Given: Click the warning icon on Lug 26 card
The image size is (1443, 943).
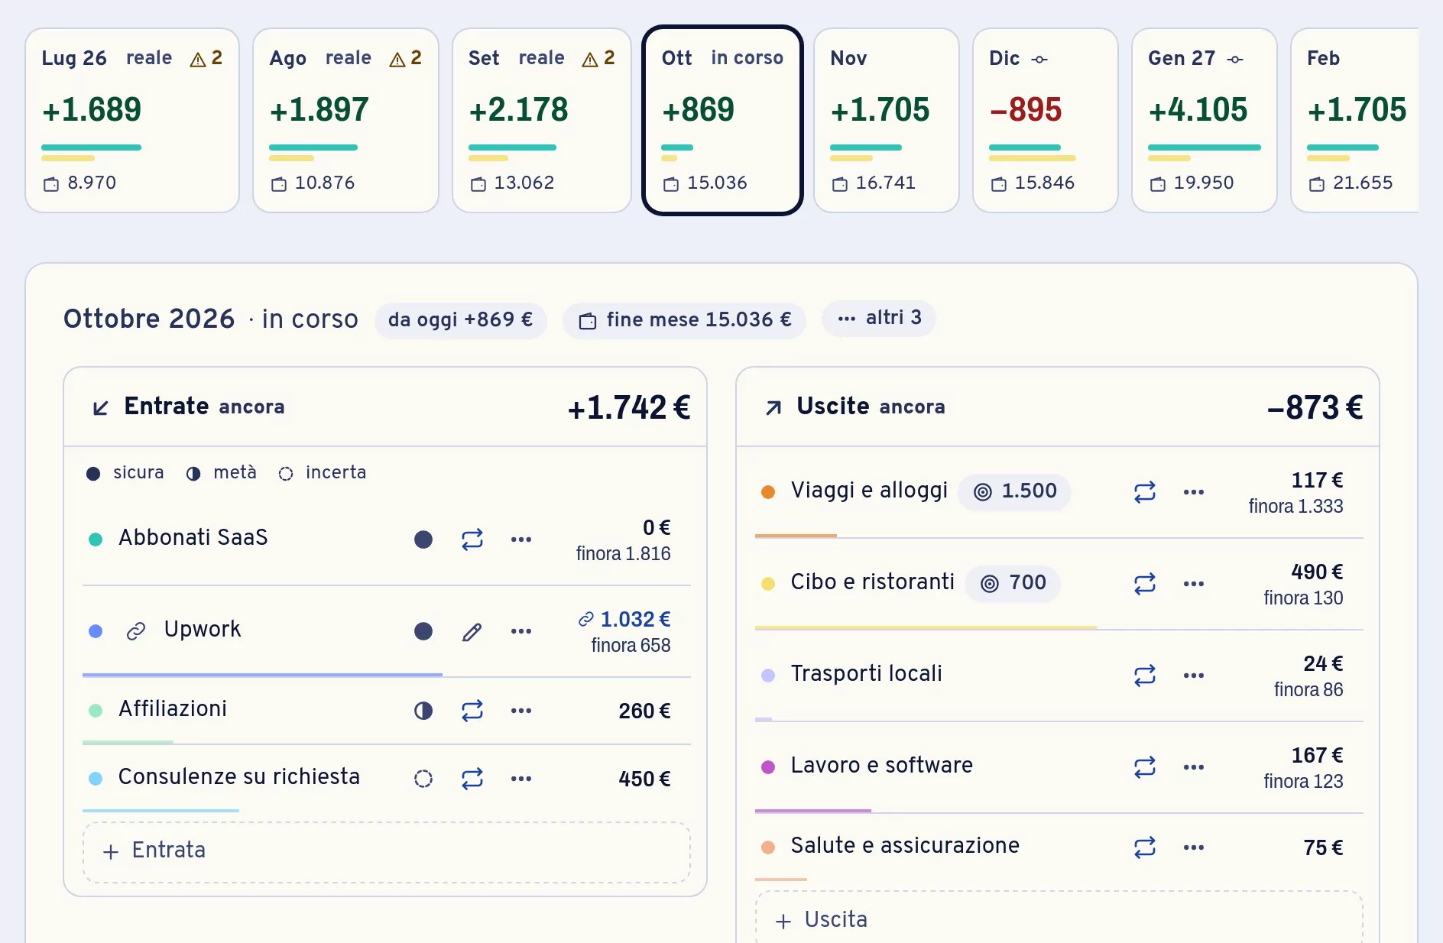Looking at the screenshot, I should [x=198, y=59].
